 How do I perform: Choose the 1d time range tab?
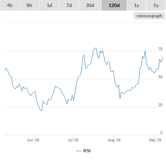coord(49,5)
